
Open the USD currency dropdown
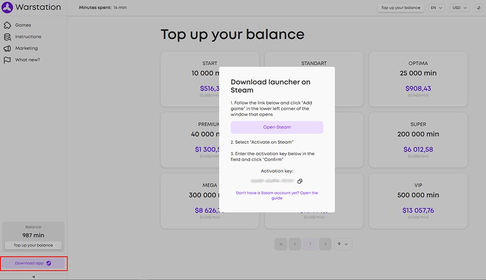tap(459, 8)
